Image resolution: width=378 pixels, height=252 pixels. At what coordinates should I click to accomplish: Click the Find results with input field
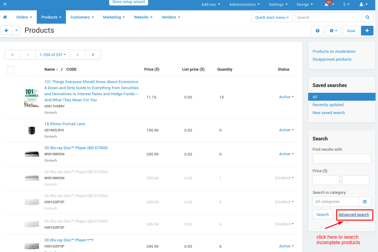pyautogui.click(x=342, y=159)
